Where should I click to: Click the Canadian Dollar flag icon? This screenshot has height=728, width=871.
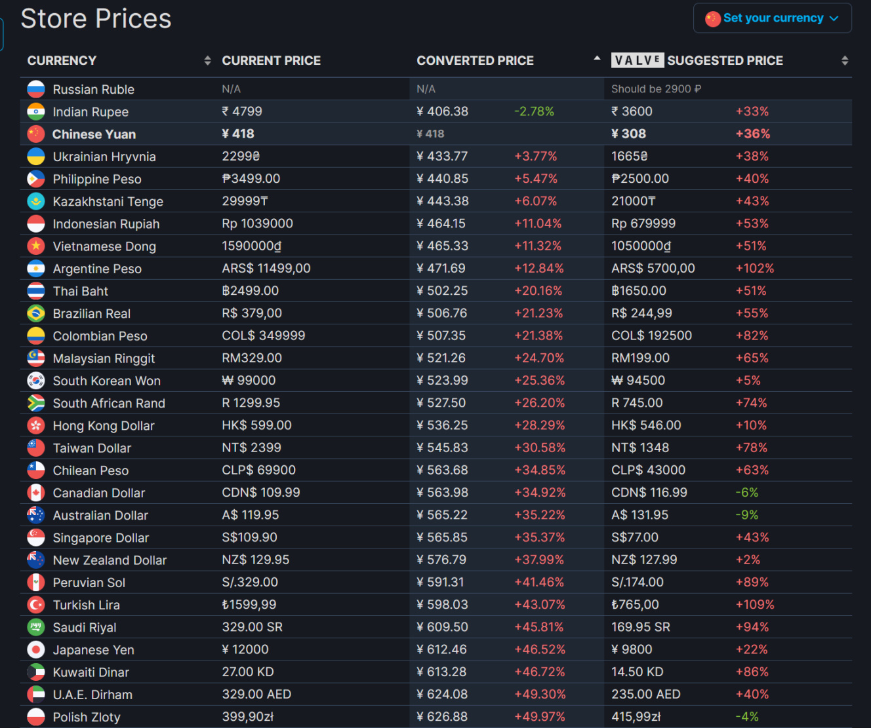[x=36, y=493]
